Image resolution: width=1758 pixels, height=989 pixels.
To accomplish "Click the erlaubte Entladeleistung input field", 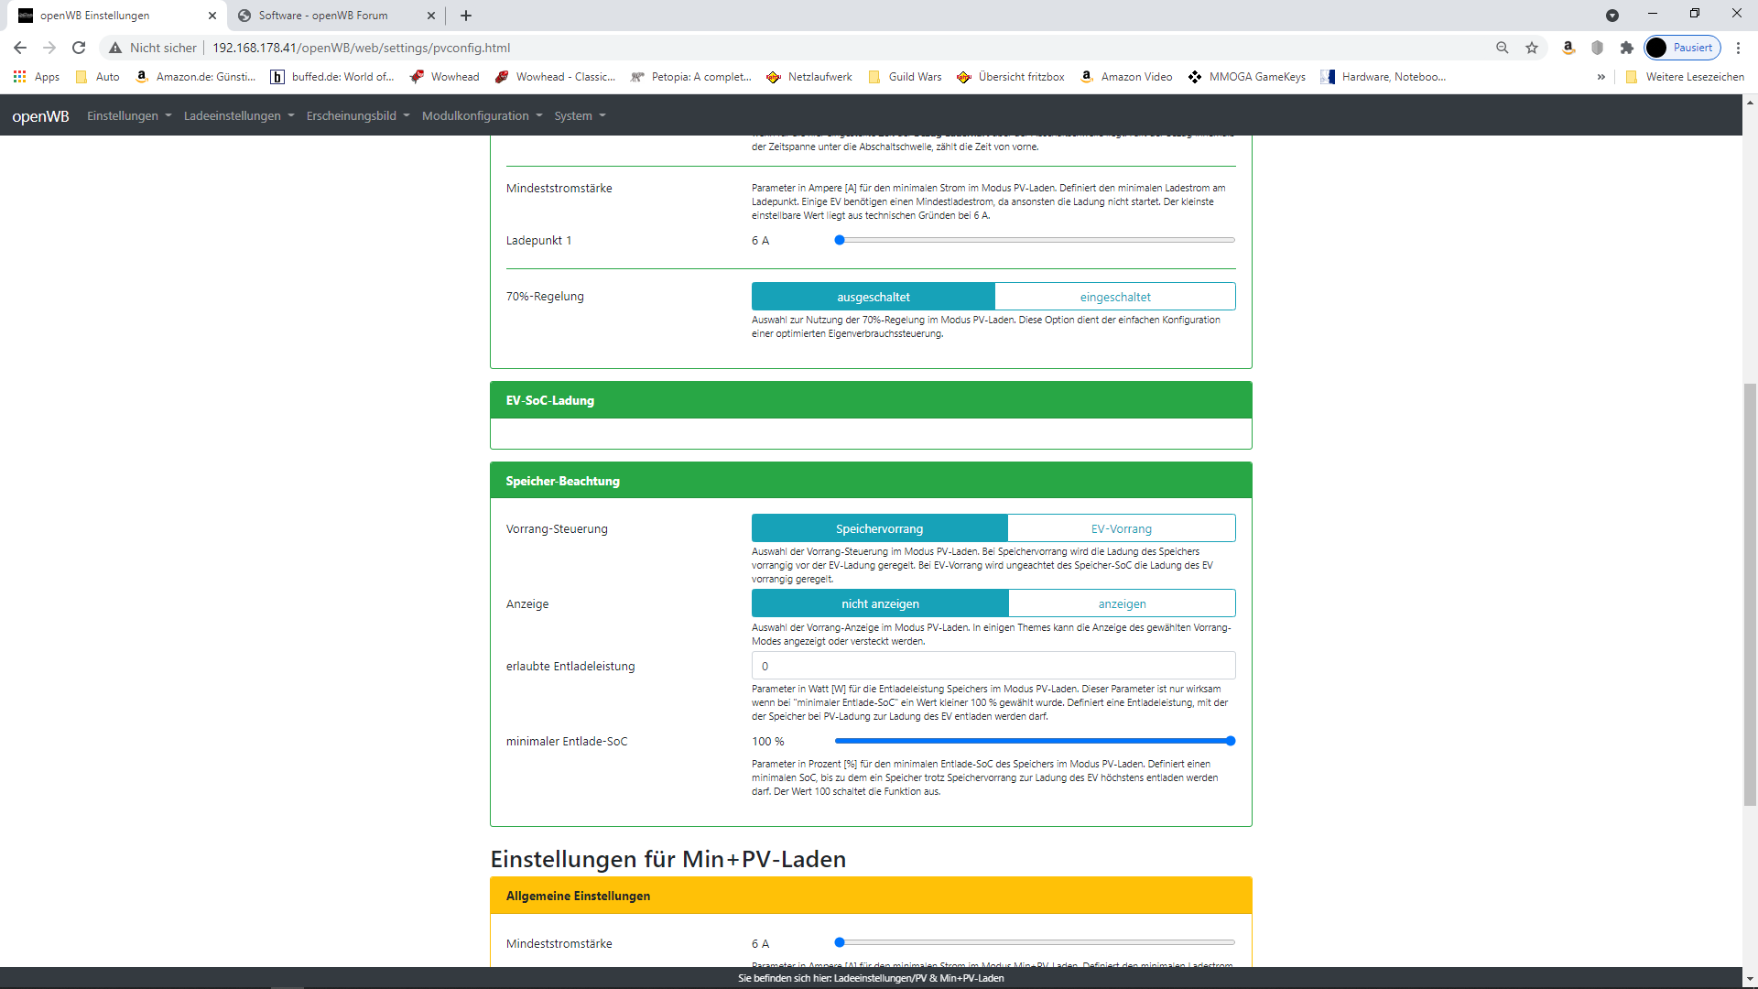I will [993, 666].
